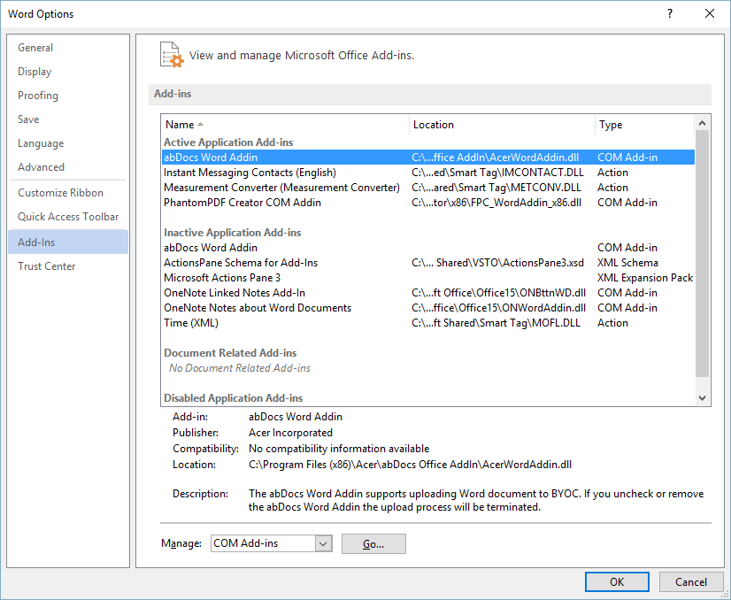731x600 pixels.
Task: Click the ONWordAddin.dll location cell
Action: pos(499,308)
